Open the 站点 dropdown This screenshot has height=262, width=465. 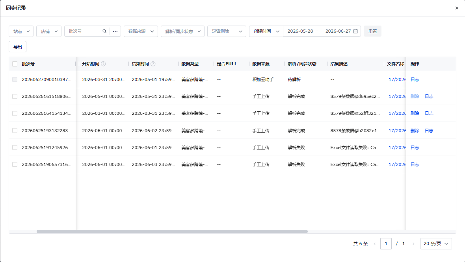[21, 31]
